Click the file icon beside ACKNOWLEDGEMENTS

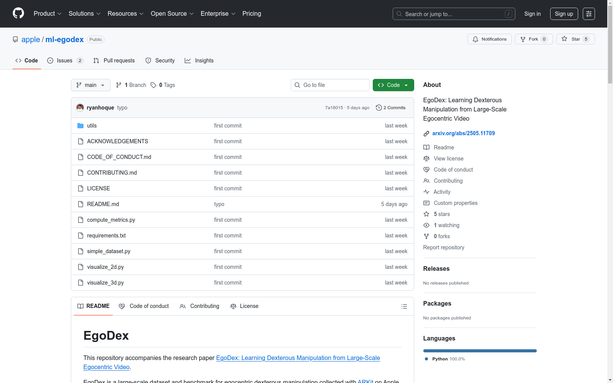pyautogui.click(x=80, y=141)
